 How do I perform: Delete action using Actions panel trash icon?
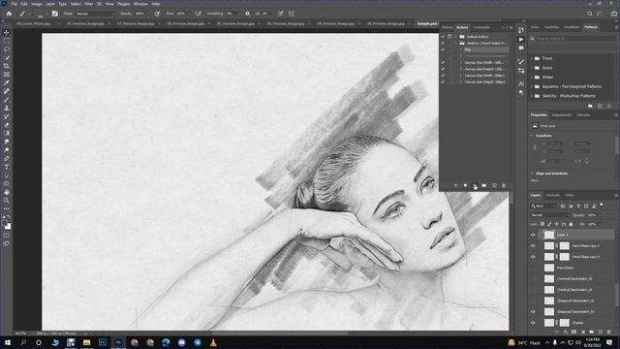click(x=504, y=185)
